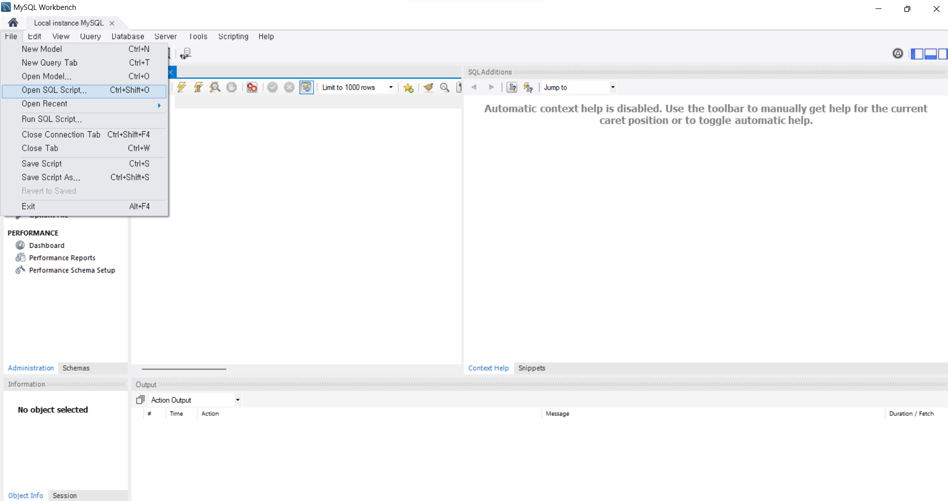The image size is (948, 501).
Task: Click the Duration / Fetch column header
Action: [x=911, y=413]
